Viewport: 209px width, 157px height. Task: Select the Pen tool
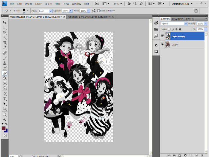(5, 94)
